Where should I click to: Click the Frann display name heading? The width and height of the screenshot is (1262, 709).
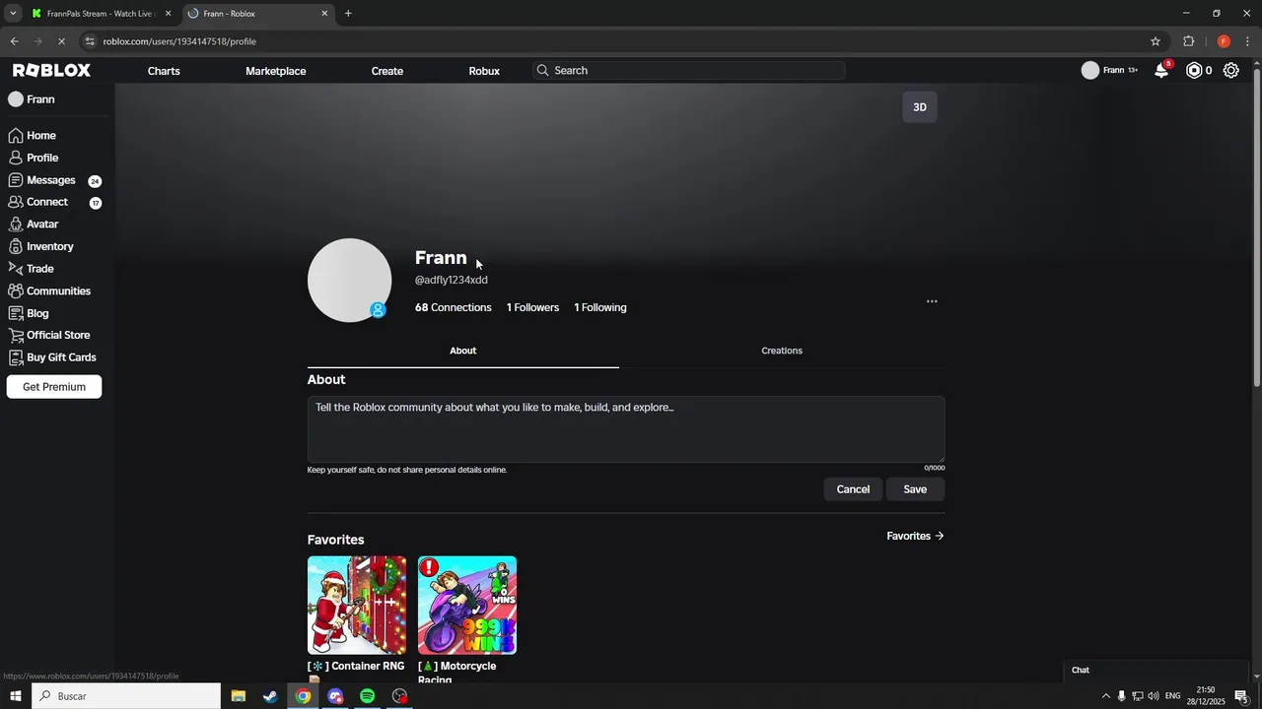441,257
